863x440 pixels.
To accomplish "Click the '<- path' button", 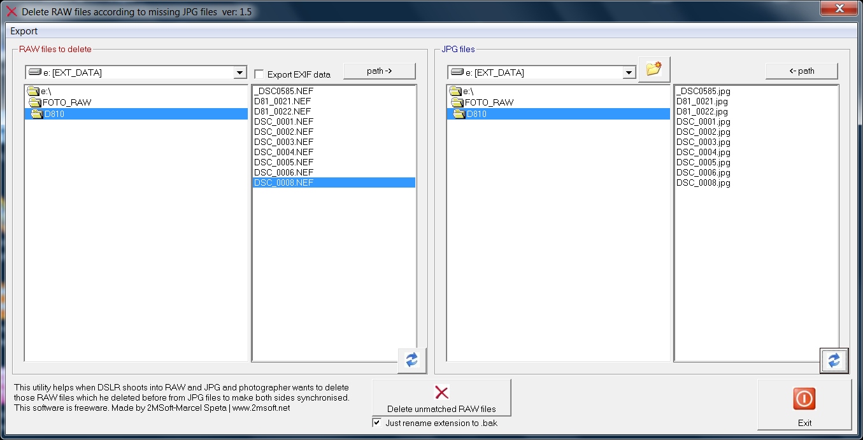I will (802, 71).
